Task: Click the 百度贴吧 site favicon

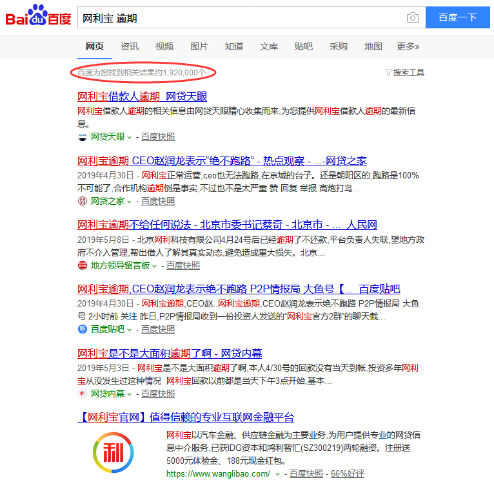Action: 83,330
